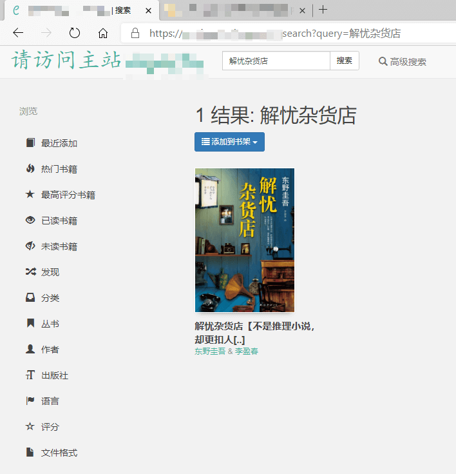Screen dimensions: 456x474
Task: Click the padlock site security icon
Action: coord(135,33)
